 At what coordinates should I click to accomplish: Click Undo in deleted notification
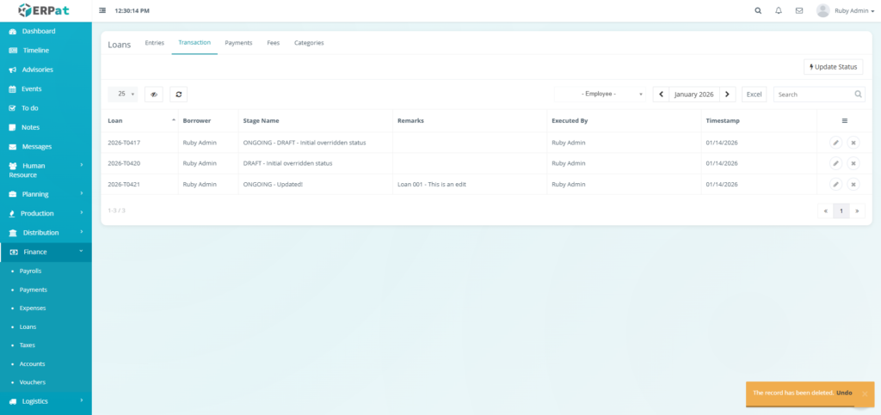(844, 394)
